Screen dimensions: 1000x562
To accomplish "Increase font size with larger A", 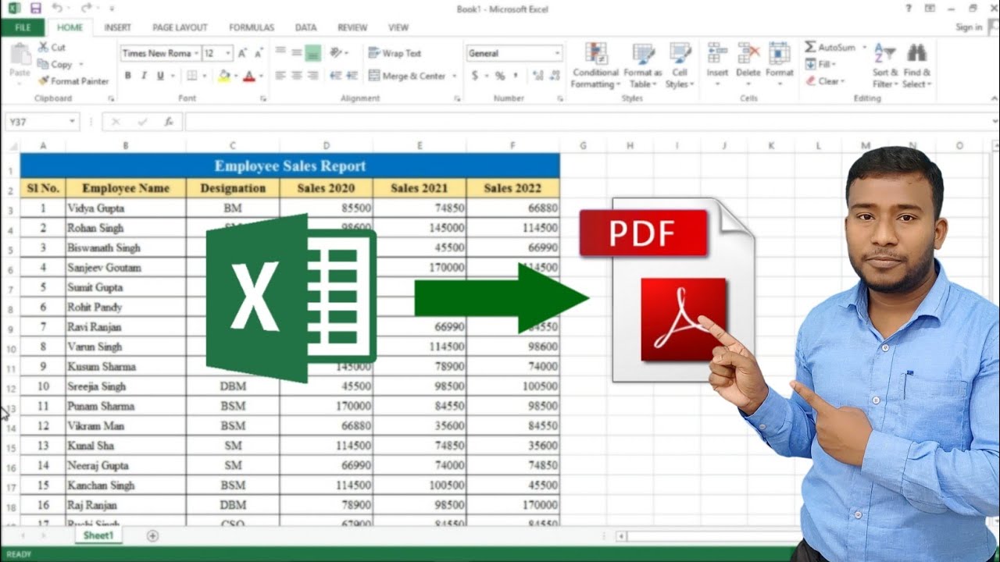I will 242,53.
